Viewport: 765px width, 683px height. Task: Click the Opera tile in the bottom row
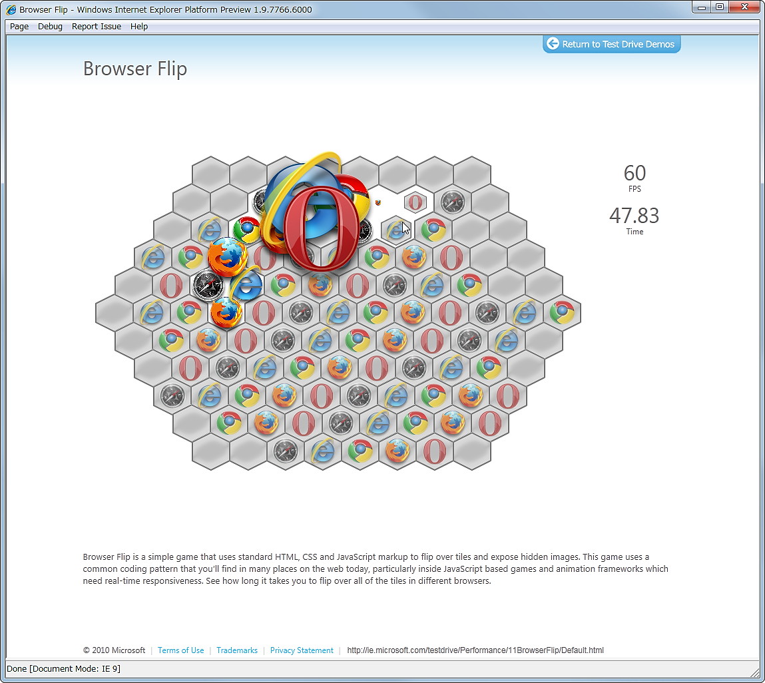click(435, 451)
